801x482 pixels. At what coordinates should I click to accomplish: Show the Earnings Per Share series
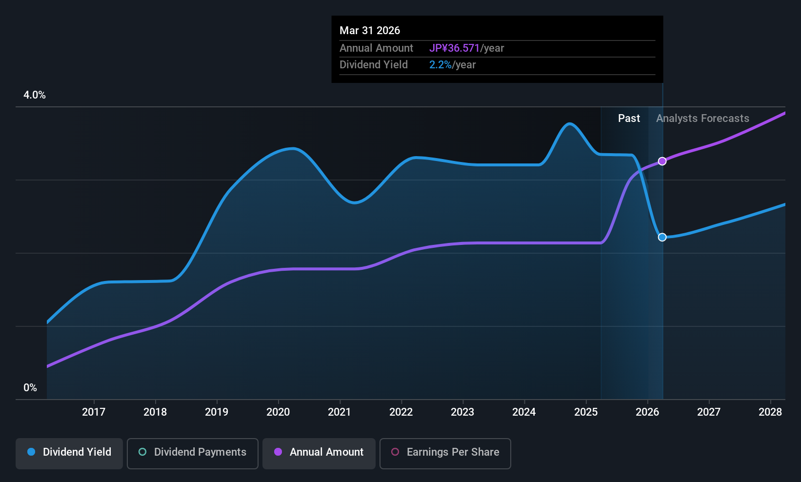[x=445, y=453]
